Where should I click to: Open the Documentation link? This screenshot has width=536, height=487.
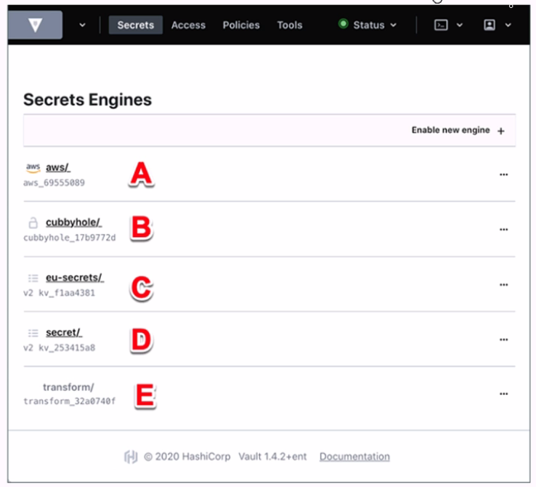[354, 456]
